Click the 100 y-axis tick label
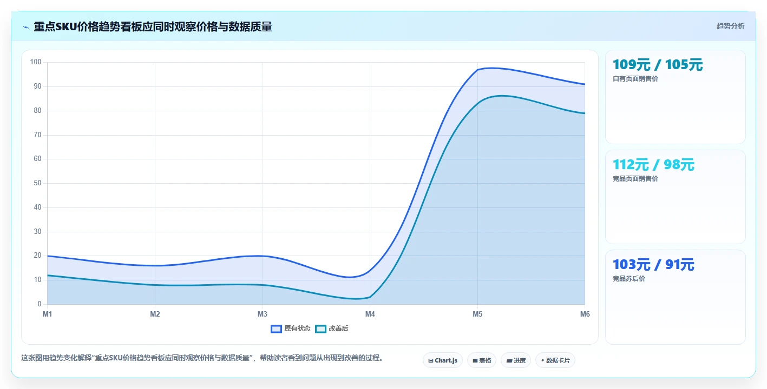767x389 pixels. pos(36,62)
